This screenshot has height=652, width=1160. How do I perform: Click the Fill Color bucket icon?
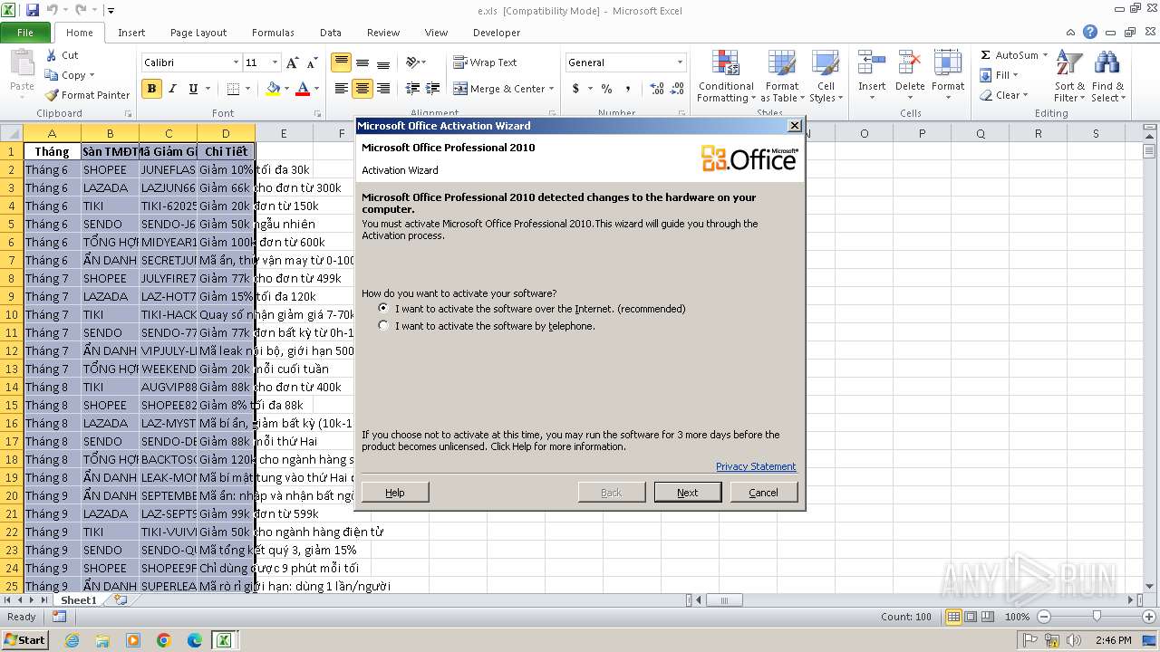(x=273, y=89)
